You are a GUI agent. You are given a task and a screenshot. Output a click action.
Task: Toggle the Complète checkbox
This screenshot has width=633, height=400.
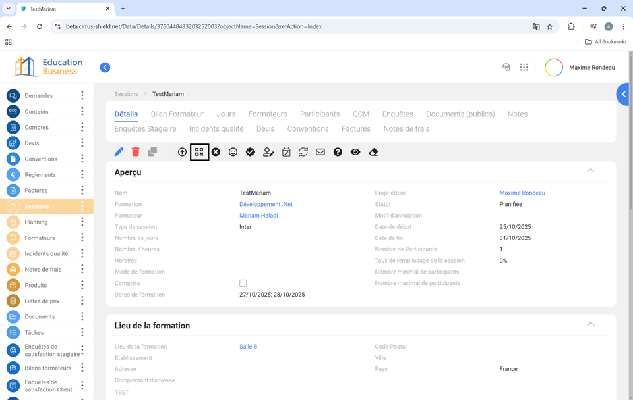click(x=243, y=283)
